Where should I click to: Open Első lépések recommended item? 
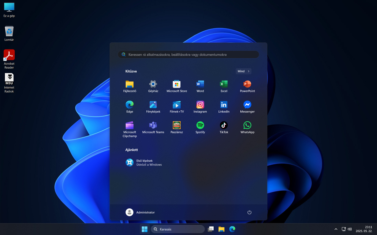(144, 162)
